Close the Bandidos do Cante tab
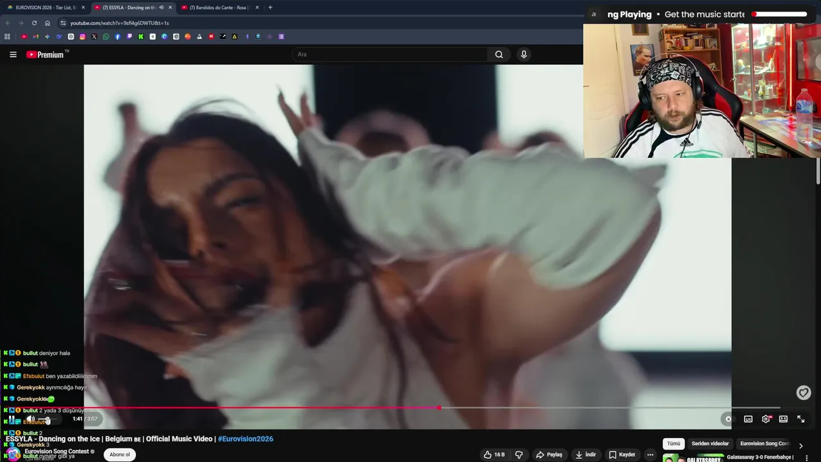The image size is (821, 462). click(x=257, y=8)
